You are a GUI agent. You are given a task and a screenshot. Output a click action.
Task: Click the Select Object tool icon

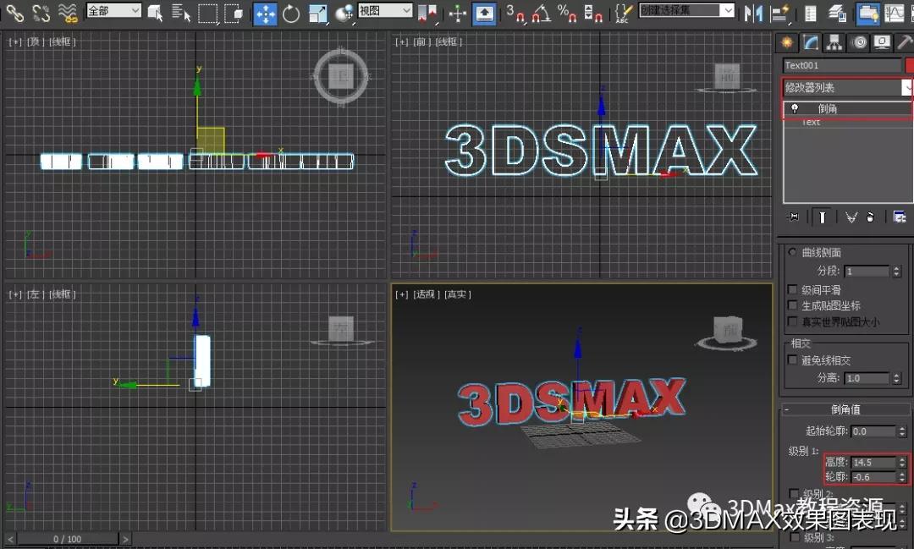pos(155,12)
